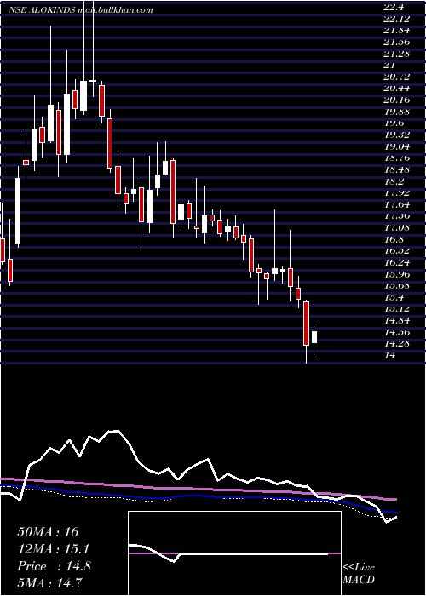Click the 18.48 price axis label
Image resolution: width=426 pixels, height=596 pixels.
396,169
